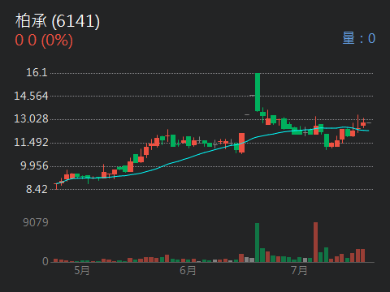The width and height of the screenshot is (390, 292).
Task: Click the zero label on volume axis
Action: coord(45,261)
